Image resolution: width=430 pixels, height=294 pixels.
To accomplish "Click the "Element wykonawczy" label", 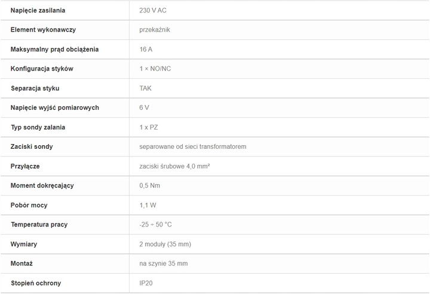I will tap(43, 30).
